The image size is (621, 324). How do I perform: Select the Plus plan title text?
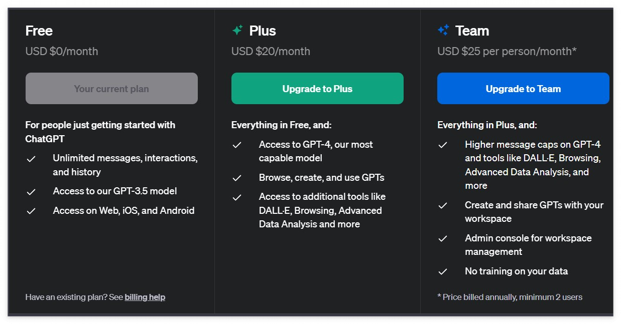[x=263, y=31]
